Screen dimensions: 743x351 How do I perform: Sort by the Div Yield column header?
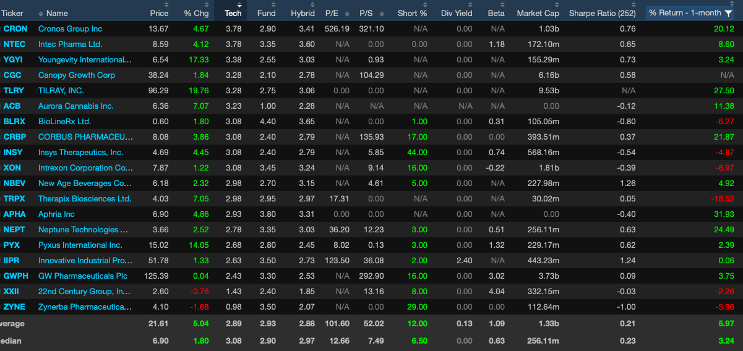coord(457,13)
